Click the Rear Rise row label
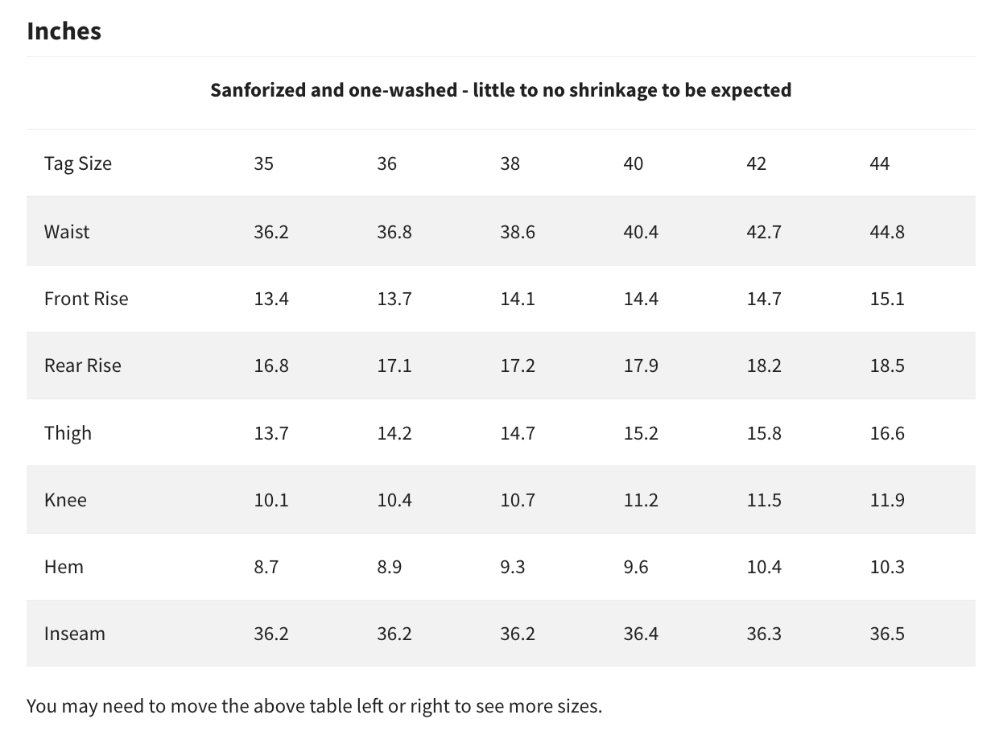This screenshot has height=752, width=995. tap(83, 366)
